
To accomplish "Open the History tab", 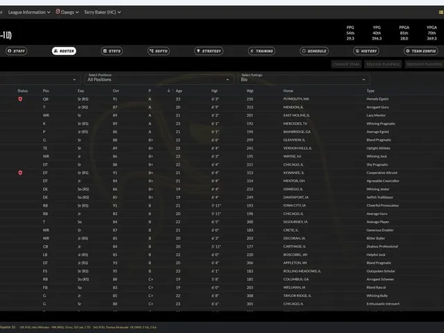I will [366, 51].
